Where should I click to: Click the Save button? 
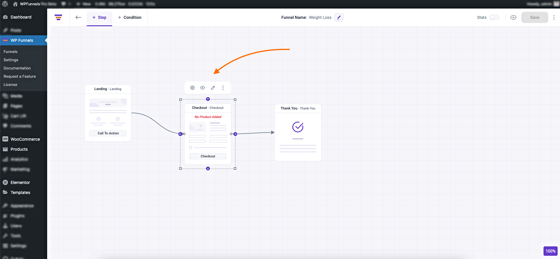535,17
